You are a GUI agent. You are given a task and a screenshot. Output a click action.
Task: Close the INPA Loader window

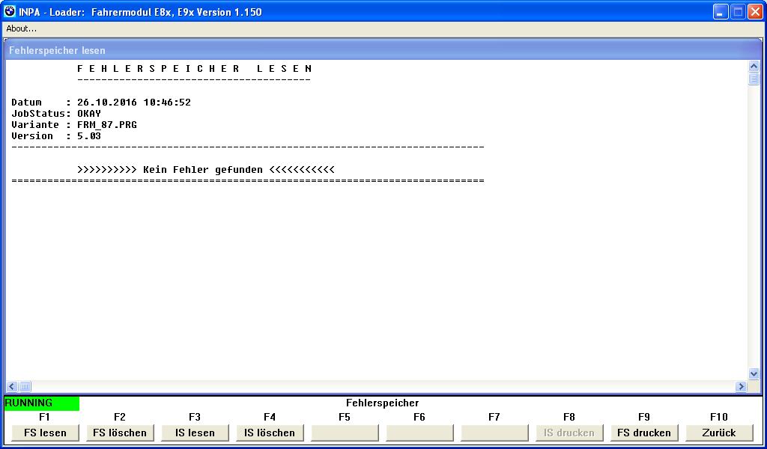click(x=754, y=12)
